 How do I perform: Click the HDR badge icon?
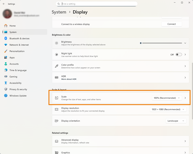(57, 78)
